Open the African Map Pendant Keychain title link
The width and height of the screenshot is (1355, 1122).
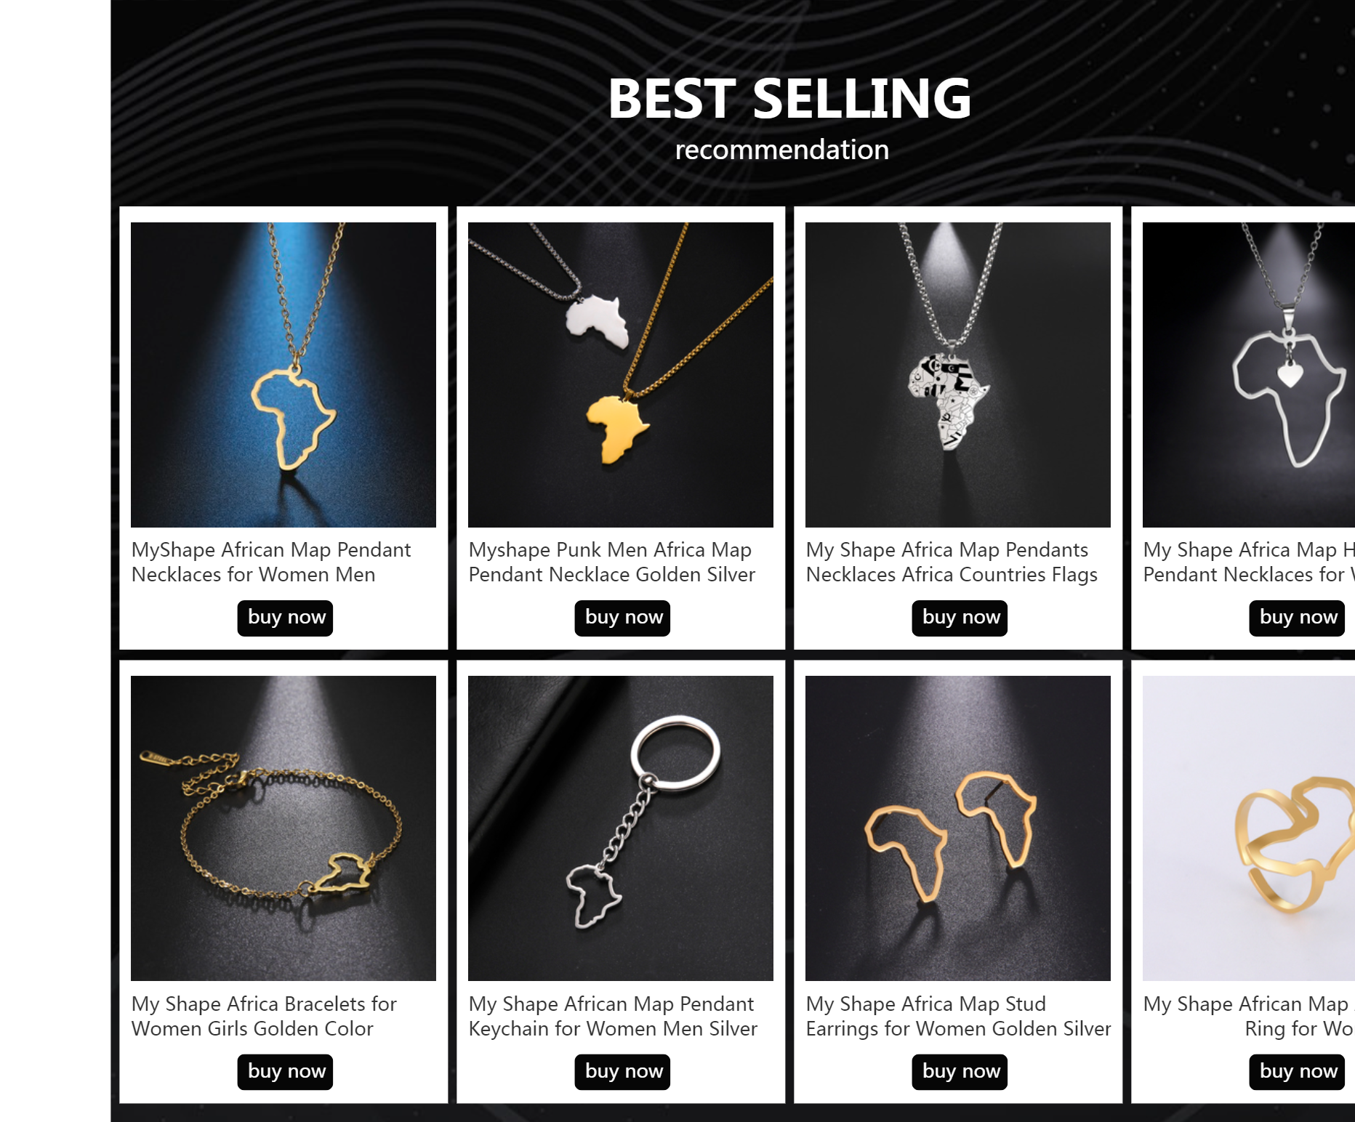point(613,1016)
